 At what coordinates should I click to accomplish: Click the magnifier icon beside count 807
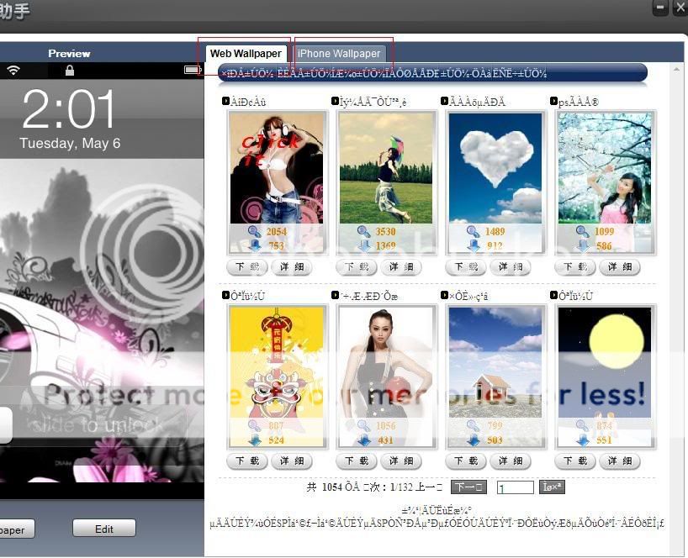tap(254, 425)
